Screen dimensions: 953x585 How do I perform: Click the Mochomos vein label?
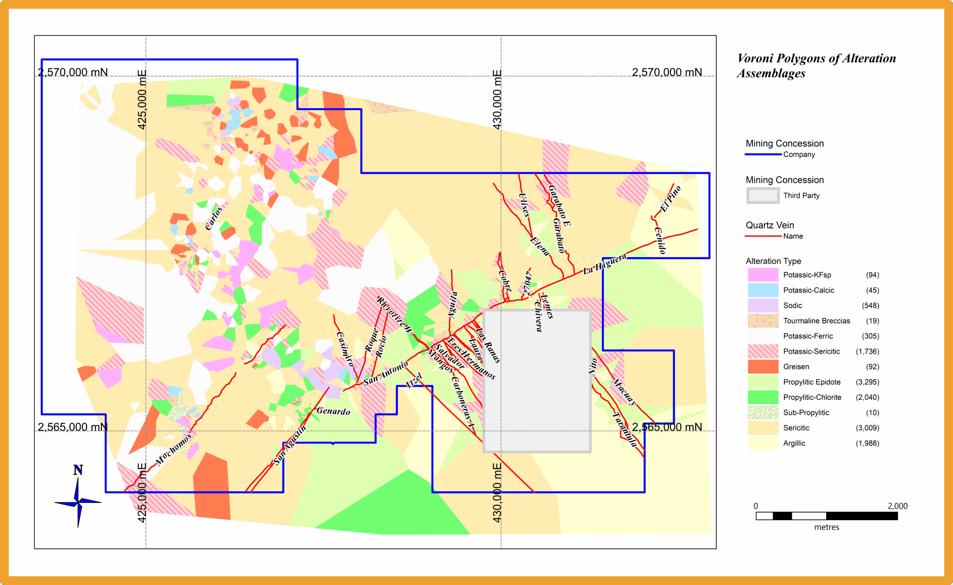point(173,449)
